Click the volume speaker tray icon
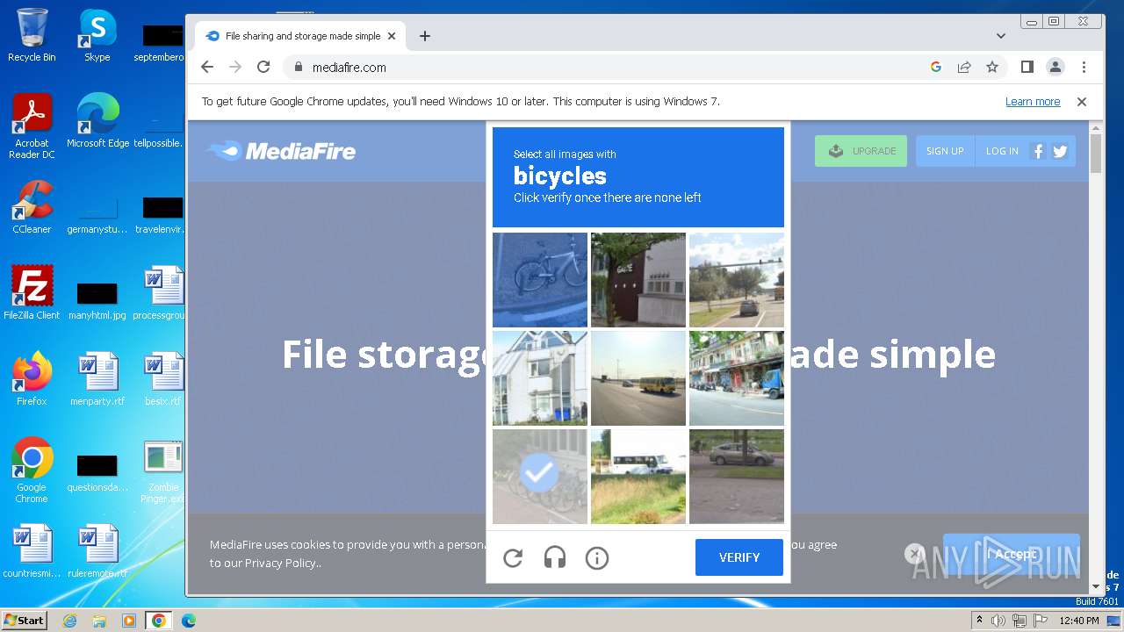 [998, 621]
